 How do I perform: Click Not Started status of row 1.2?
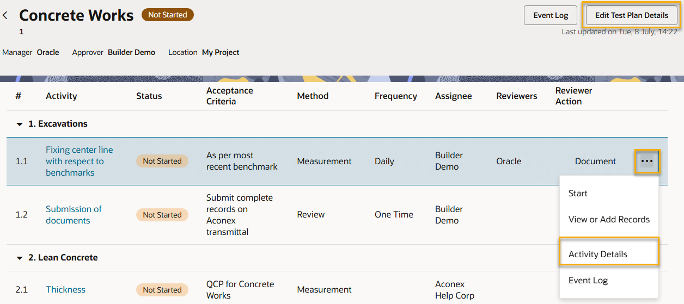pyautogui.click(x=162, y=215)
